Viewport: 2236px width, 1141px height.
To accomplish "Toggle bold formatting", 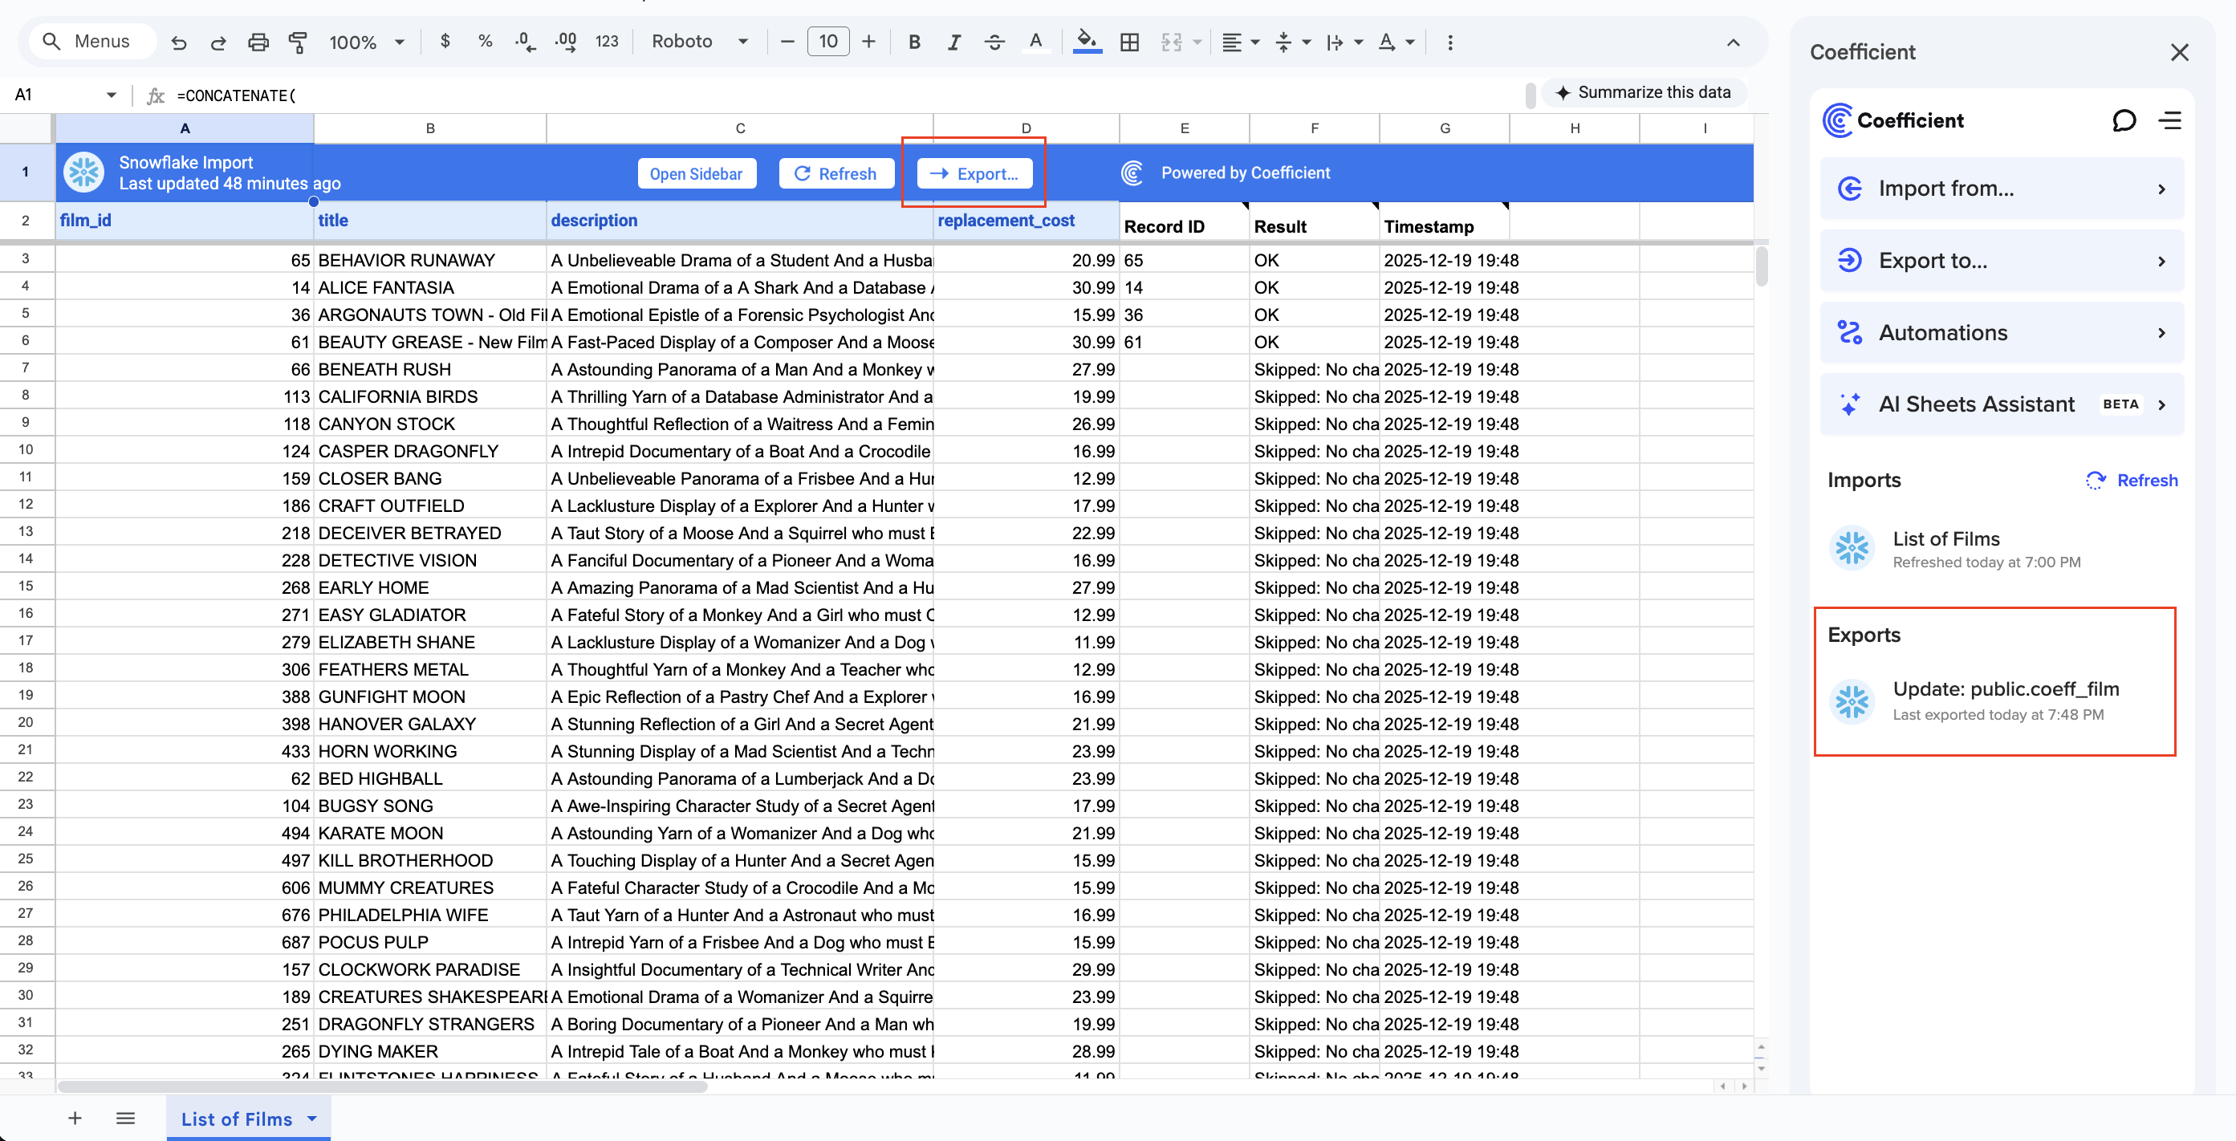I will [x=913, y=42].
